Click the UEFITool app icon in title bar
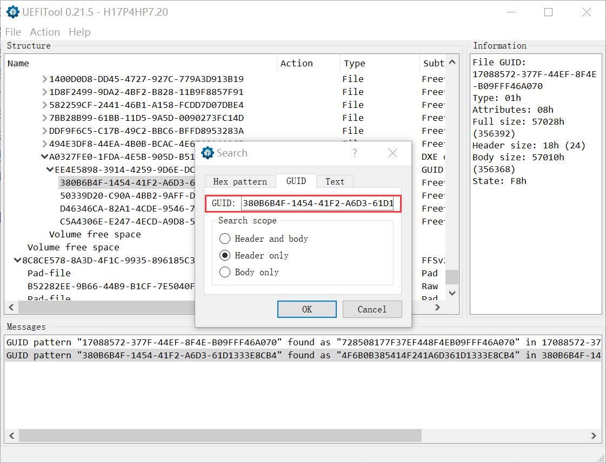 13,12
